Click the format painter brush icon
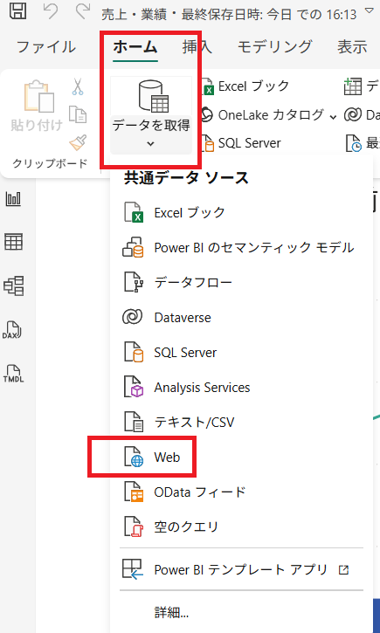Viewport: 380px width, 633px height. point(78,142)
